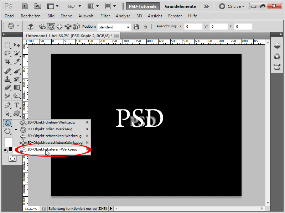Click the 3D Object Rotate tool in toolbox
The image size is (285, 213).
7,123
